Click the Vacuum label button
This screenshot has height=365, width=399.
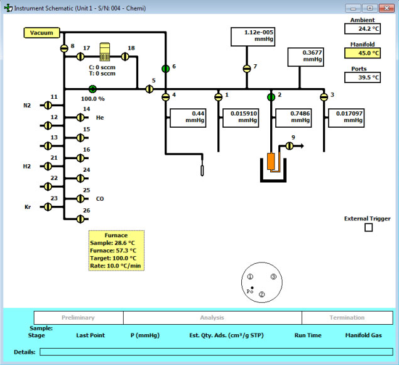pos(41,33)
